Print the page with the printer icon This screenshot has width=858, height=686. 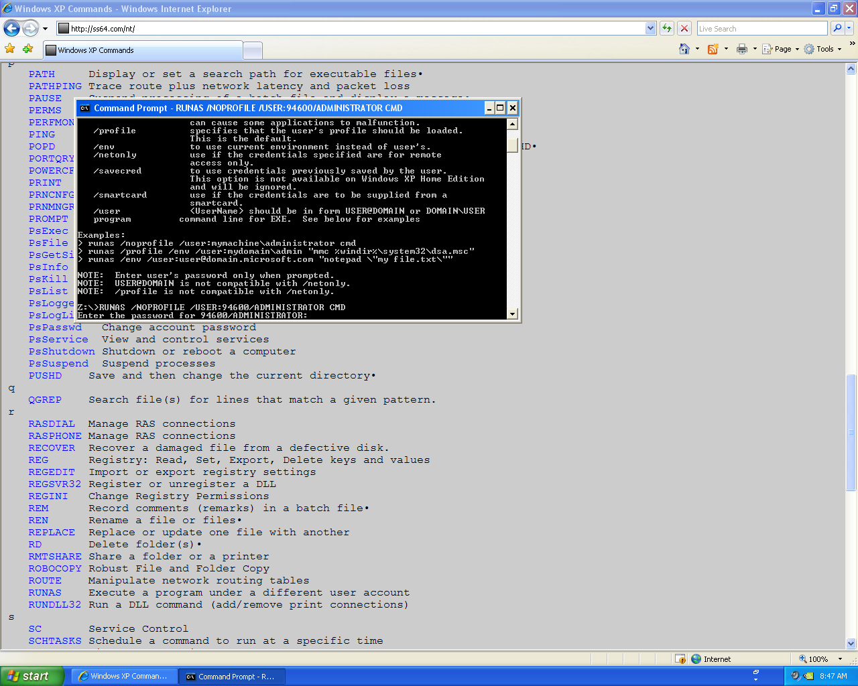tap(742, 49)
